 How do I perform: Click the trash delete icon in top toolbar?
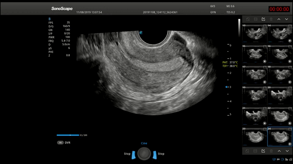271,19
